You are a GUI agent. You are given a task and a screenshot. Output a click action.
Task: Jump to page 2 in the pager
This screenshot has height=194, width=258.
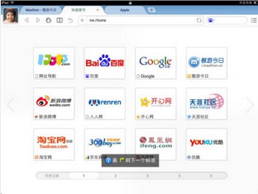tap(116, 175)
